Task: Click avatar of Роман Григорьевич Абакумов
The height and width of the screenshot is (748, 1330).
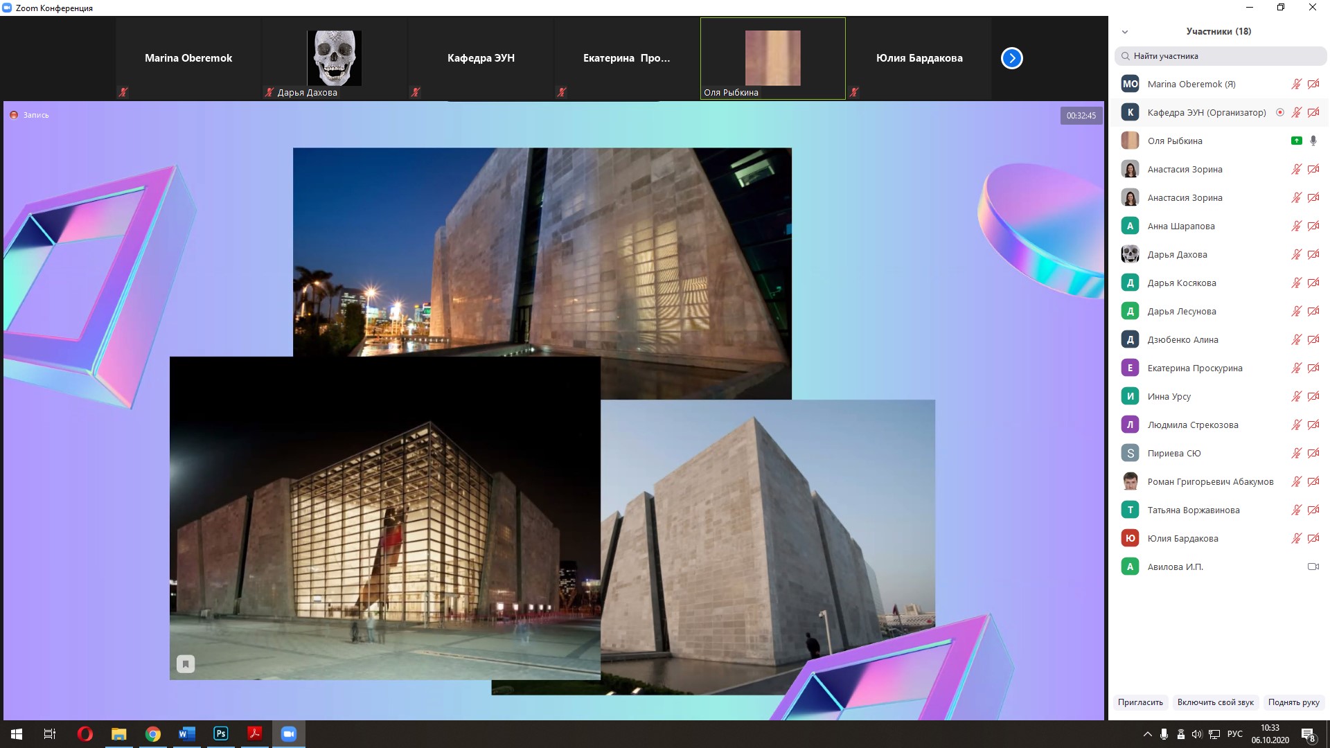Action: pyautogui.click(x=1130, y=481)
